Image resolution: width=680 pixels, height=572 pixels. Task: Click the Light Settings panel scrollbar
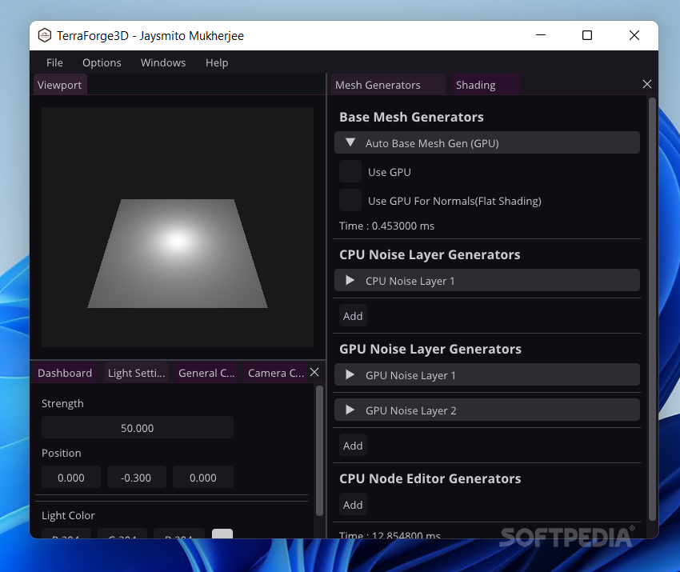320,450
